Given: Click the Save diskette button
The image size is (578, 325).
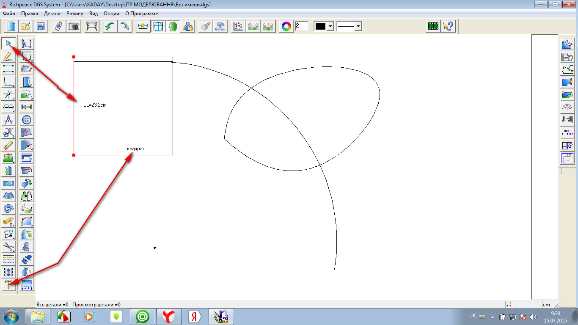Looking at the screenshot, I should tap(41, 26).
